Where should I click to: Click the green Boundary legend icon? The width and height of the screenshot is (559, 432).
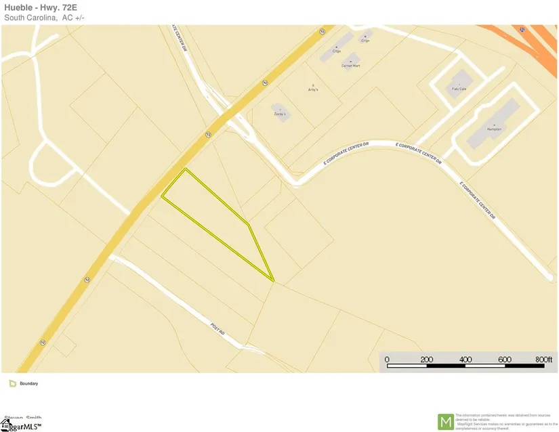coord(12,383)
